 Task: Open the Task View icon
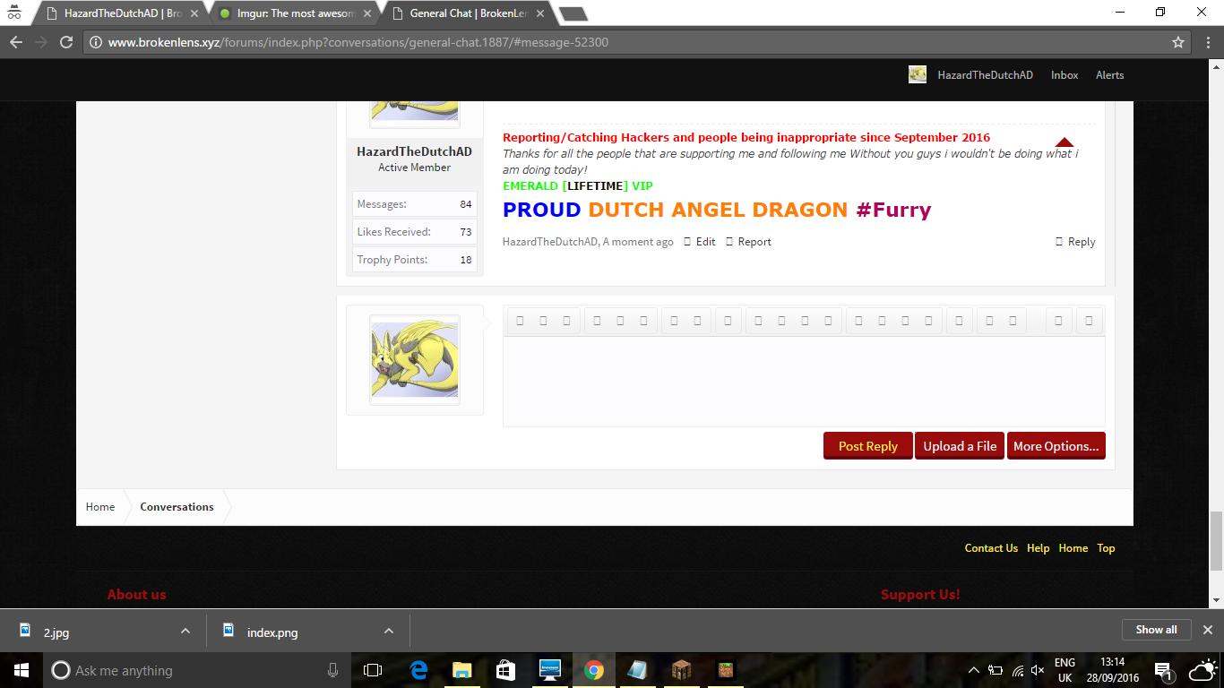373,670
